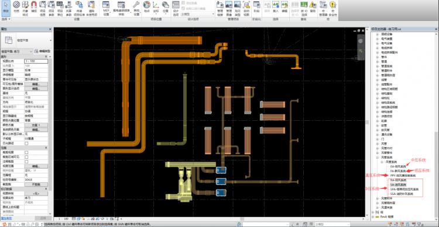
Task: Select SPA-楼梯间加压风系统 tree item
Action: [x=404, y=189]
